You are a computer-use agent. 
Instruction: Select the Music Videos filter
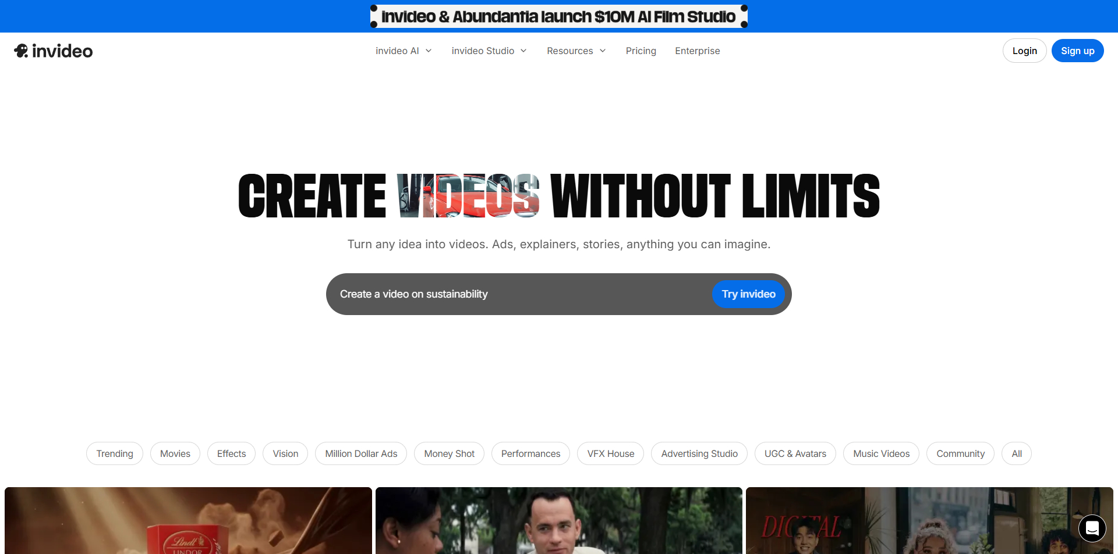[881, 453]
